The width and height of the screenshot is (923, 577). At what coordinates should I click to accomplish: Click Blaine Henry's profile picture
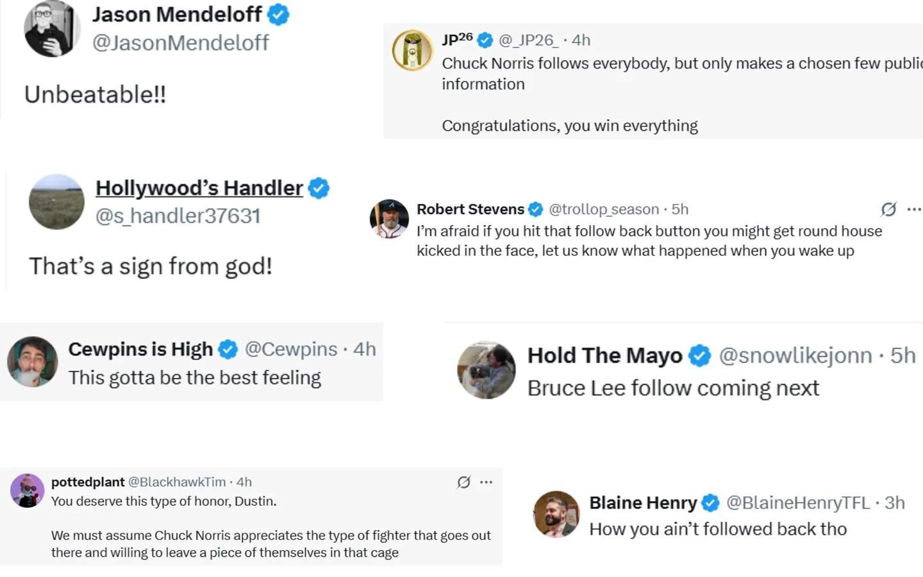556,514
